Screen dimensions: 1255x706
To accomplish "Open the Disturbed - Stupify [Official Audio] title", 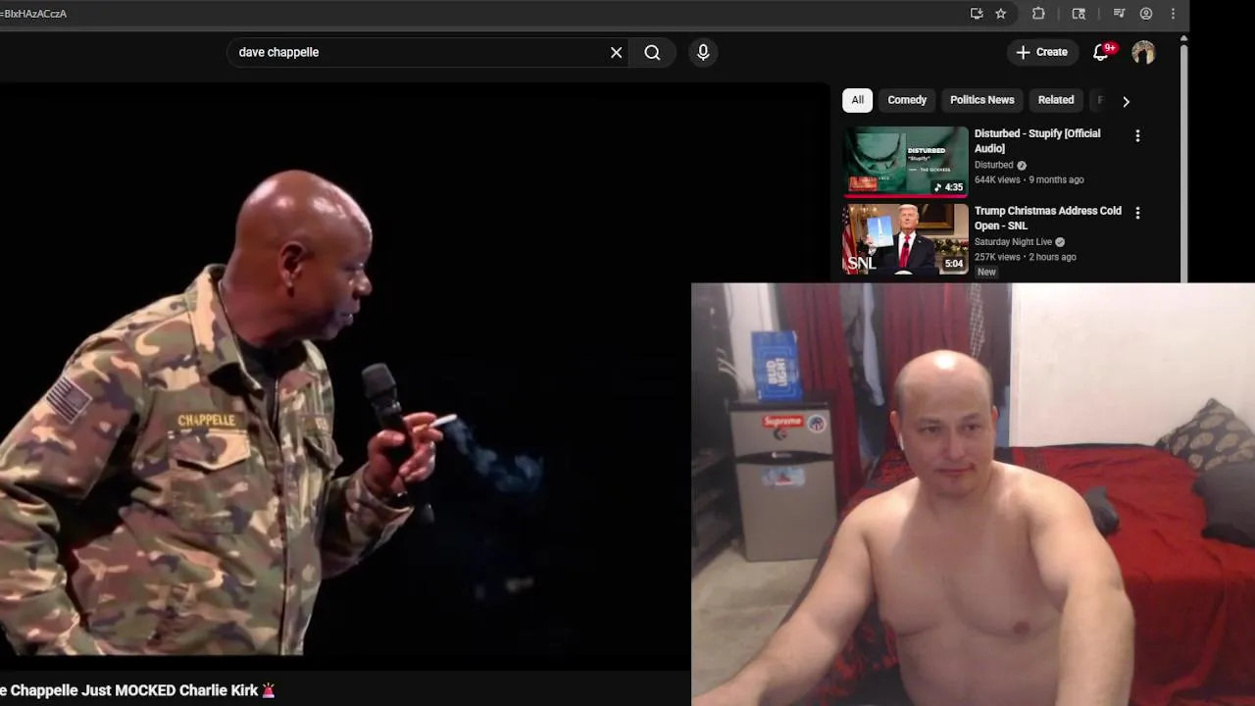I will [x=1037, y=141].
